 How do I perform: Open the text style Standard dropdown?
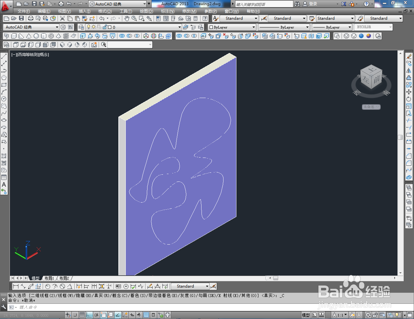point(239,18)
